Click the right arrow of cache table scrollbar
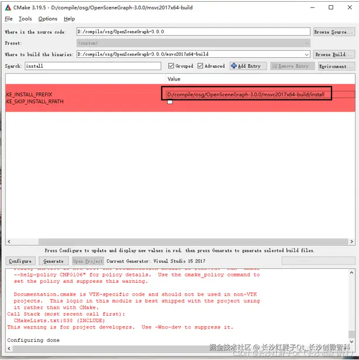 [351, 241]
